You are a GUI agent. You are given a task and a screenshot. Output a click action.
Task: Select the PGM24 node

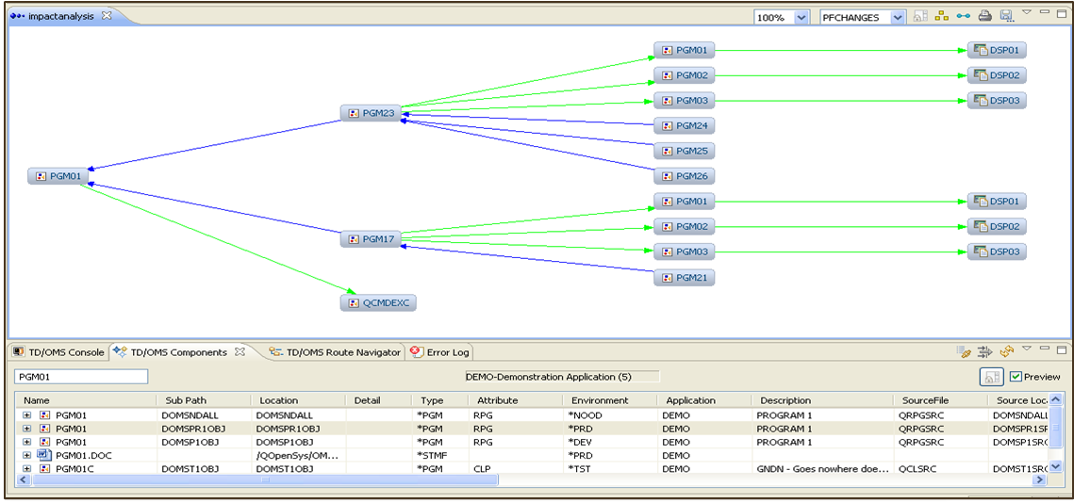[685, 125]
